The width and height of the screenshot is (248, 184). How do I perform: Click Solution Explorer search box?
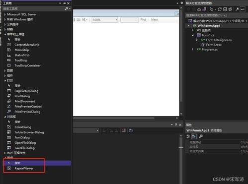[216, 15]
